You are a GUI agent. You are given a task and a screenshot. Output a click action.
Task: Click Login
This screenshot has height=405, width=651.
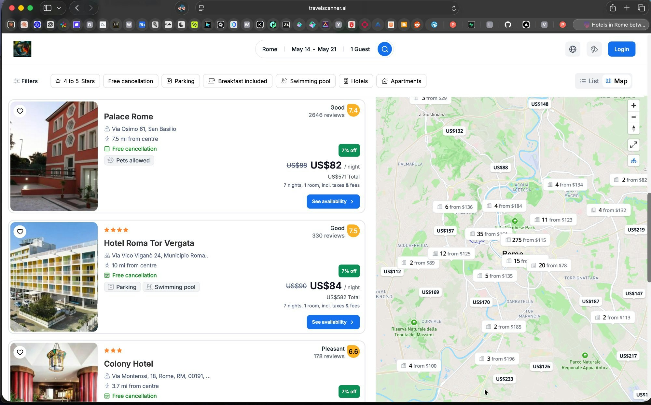coord(621,49)
